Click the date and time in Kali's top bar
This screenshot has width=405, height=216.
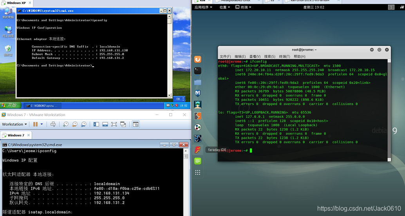click(314, 7)
